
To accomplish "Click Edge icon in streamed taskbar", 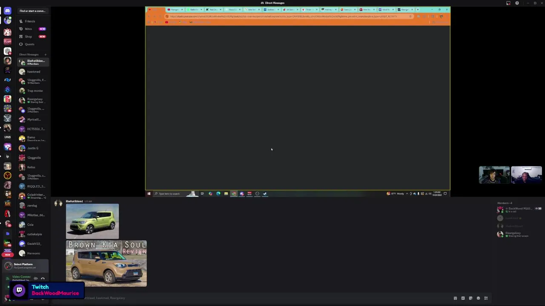I will pos(218,194).
